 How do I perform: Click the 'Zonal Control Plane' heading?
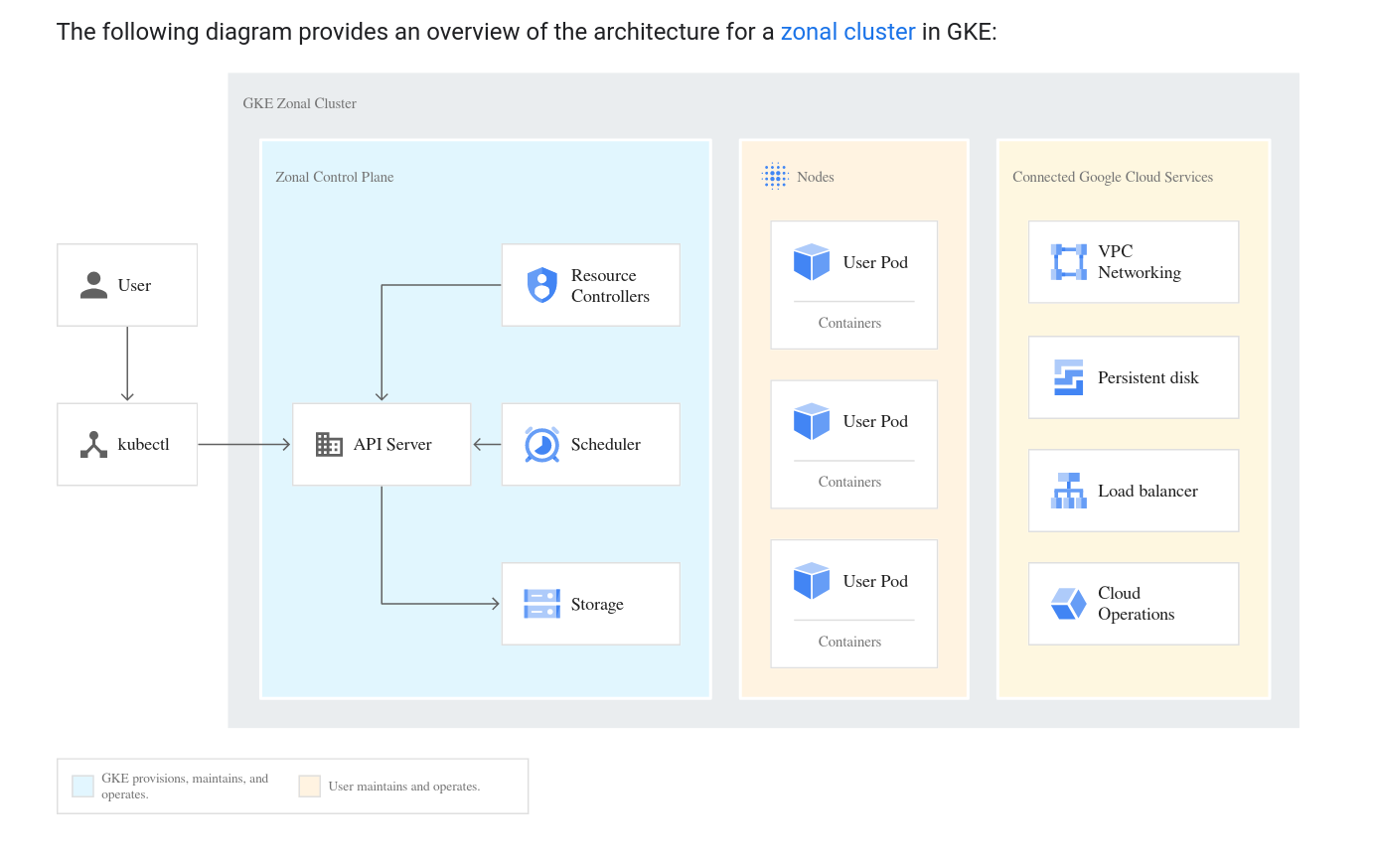[335, 177]
